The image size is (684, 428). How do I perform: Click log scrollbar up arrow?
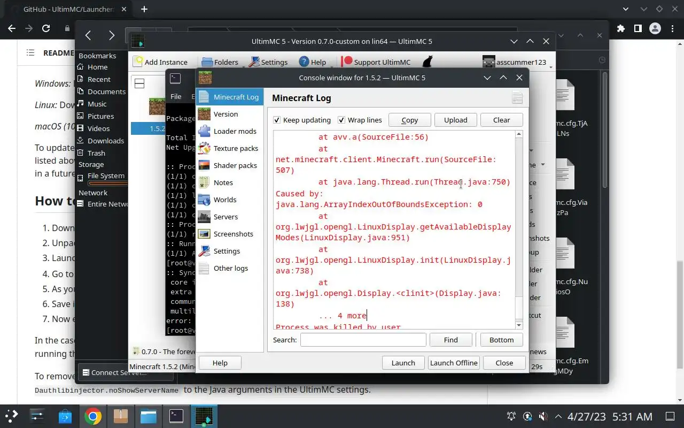click(519, 135)
